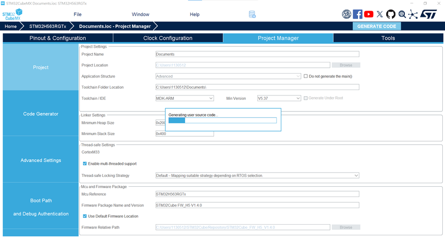Click Firmware Package Name and Version field
This screenshot has height=238, width=445.
(257, 205)
